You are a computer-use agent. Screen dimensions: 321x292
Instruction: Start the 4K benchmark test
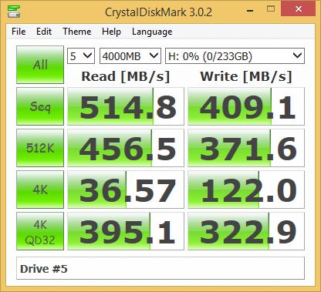coord(40,190)
